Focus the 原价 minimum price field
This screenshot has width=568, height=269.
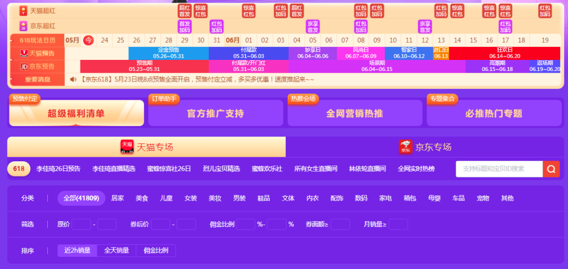[81, 224]
